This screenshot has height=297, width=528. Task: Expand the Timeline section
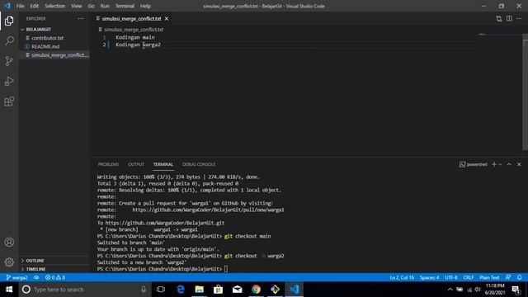pyautogui.click(x=54, y=269)
